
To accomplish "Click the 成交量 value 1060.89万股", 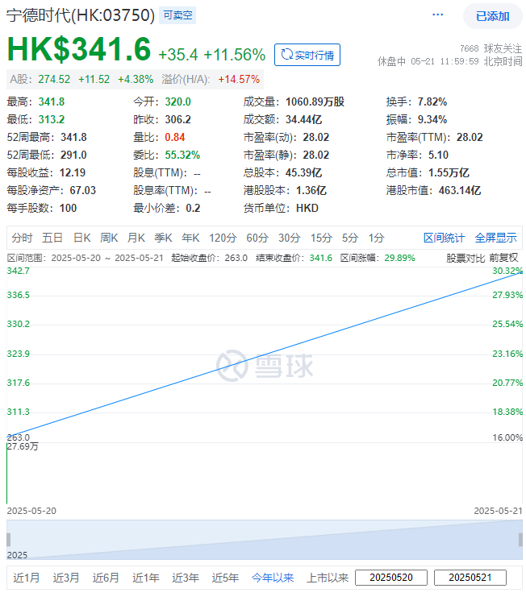I will tap(315, 102).
